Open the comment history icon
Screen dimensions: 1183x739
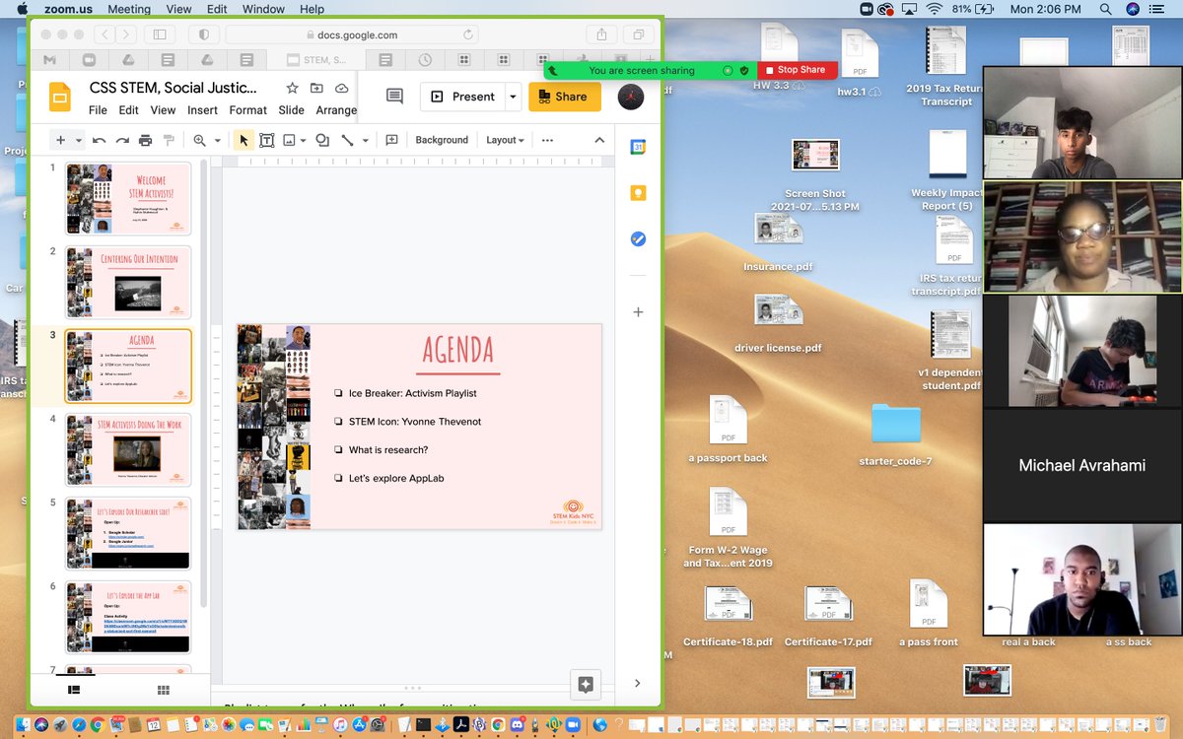pyautogui.click(x=394, y=97)
